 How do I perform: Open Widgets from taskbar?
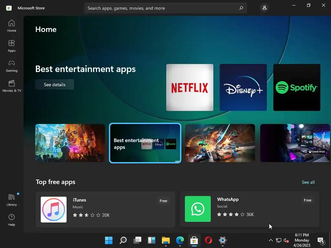click(x=152, y=240)
